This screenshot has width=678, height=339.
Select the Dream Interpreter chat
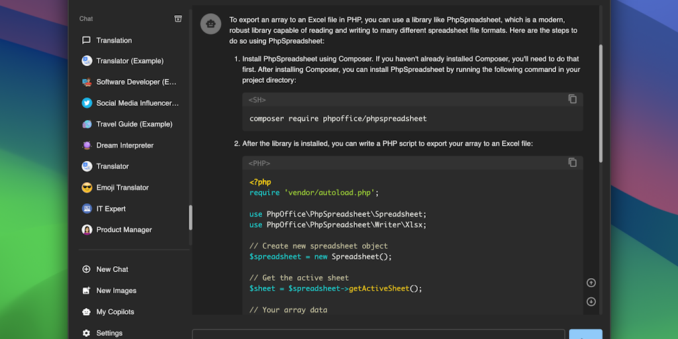pyautogui.click(x=124, y=146)
